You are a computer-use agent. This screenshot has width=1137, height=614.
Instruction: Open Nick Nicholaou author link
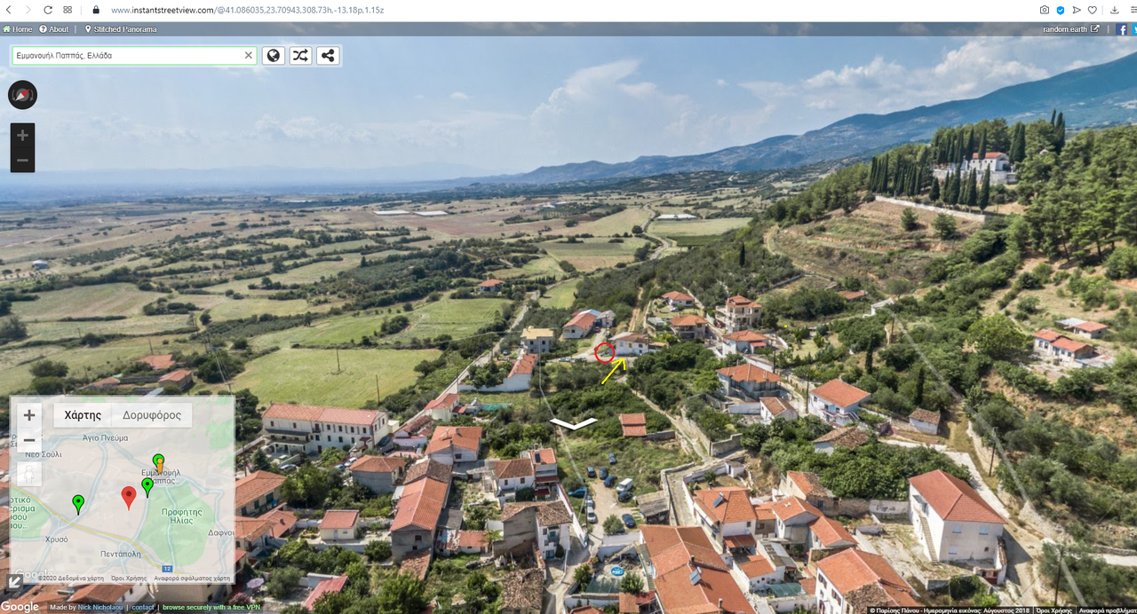[x=101, y=608]
